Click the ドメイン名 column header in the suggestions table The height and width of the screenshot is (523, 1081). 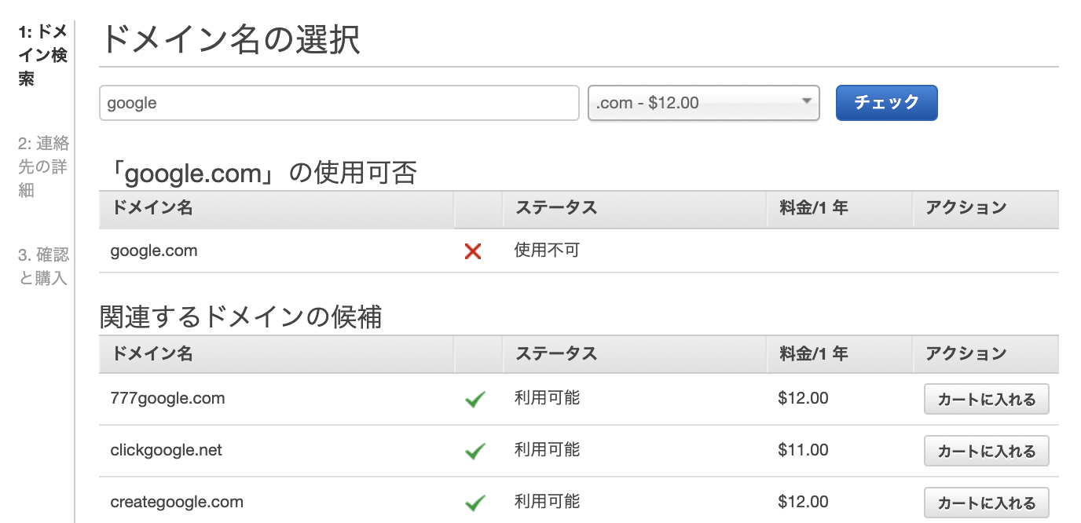pyautogui.click(x=152, y=353)
